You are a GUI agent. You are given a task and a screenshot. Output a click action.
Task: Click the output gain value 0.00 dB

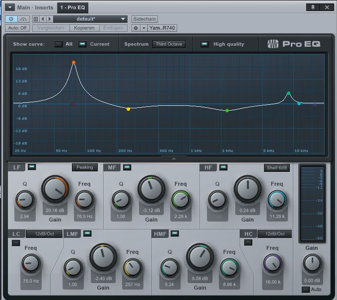tap(312, 281)
